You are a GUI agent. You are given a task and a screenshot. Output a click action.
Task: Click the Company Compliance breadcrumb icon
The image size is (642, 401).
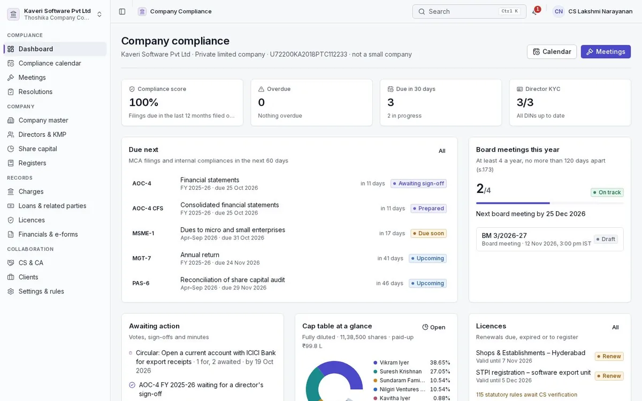click(142, 11)
